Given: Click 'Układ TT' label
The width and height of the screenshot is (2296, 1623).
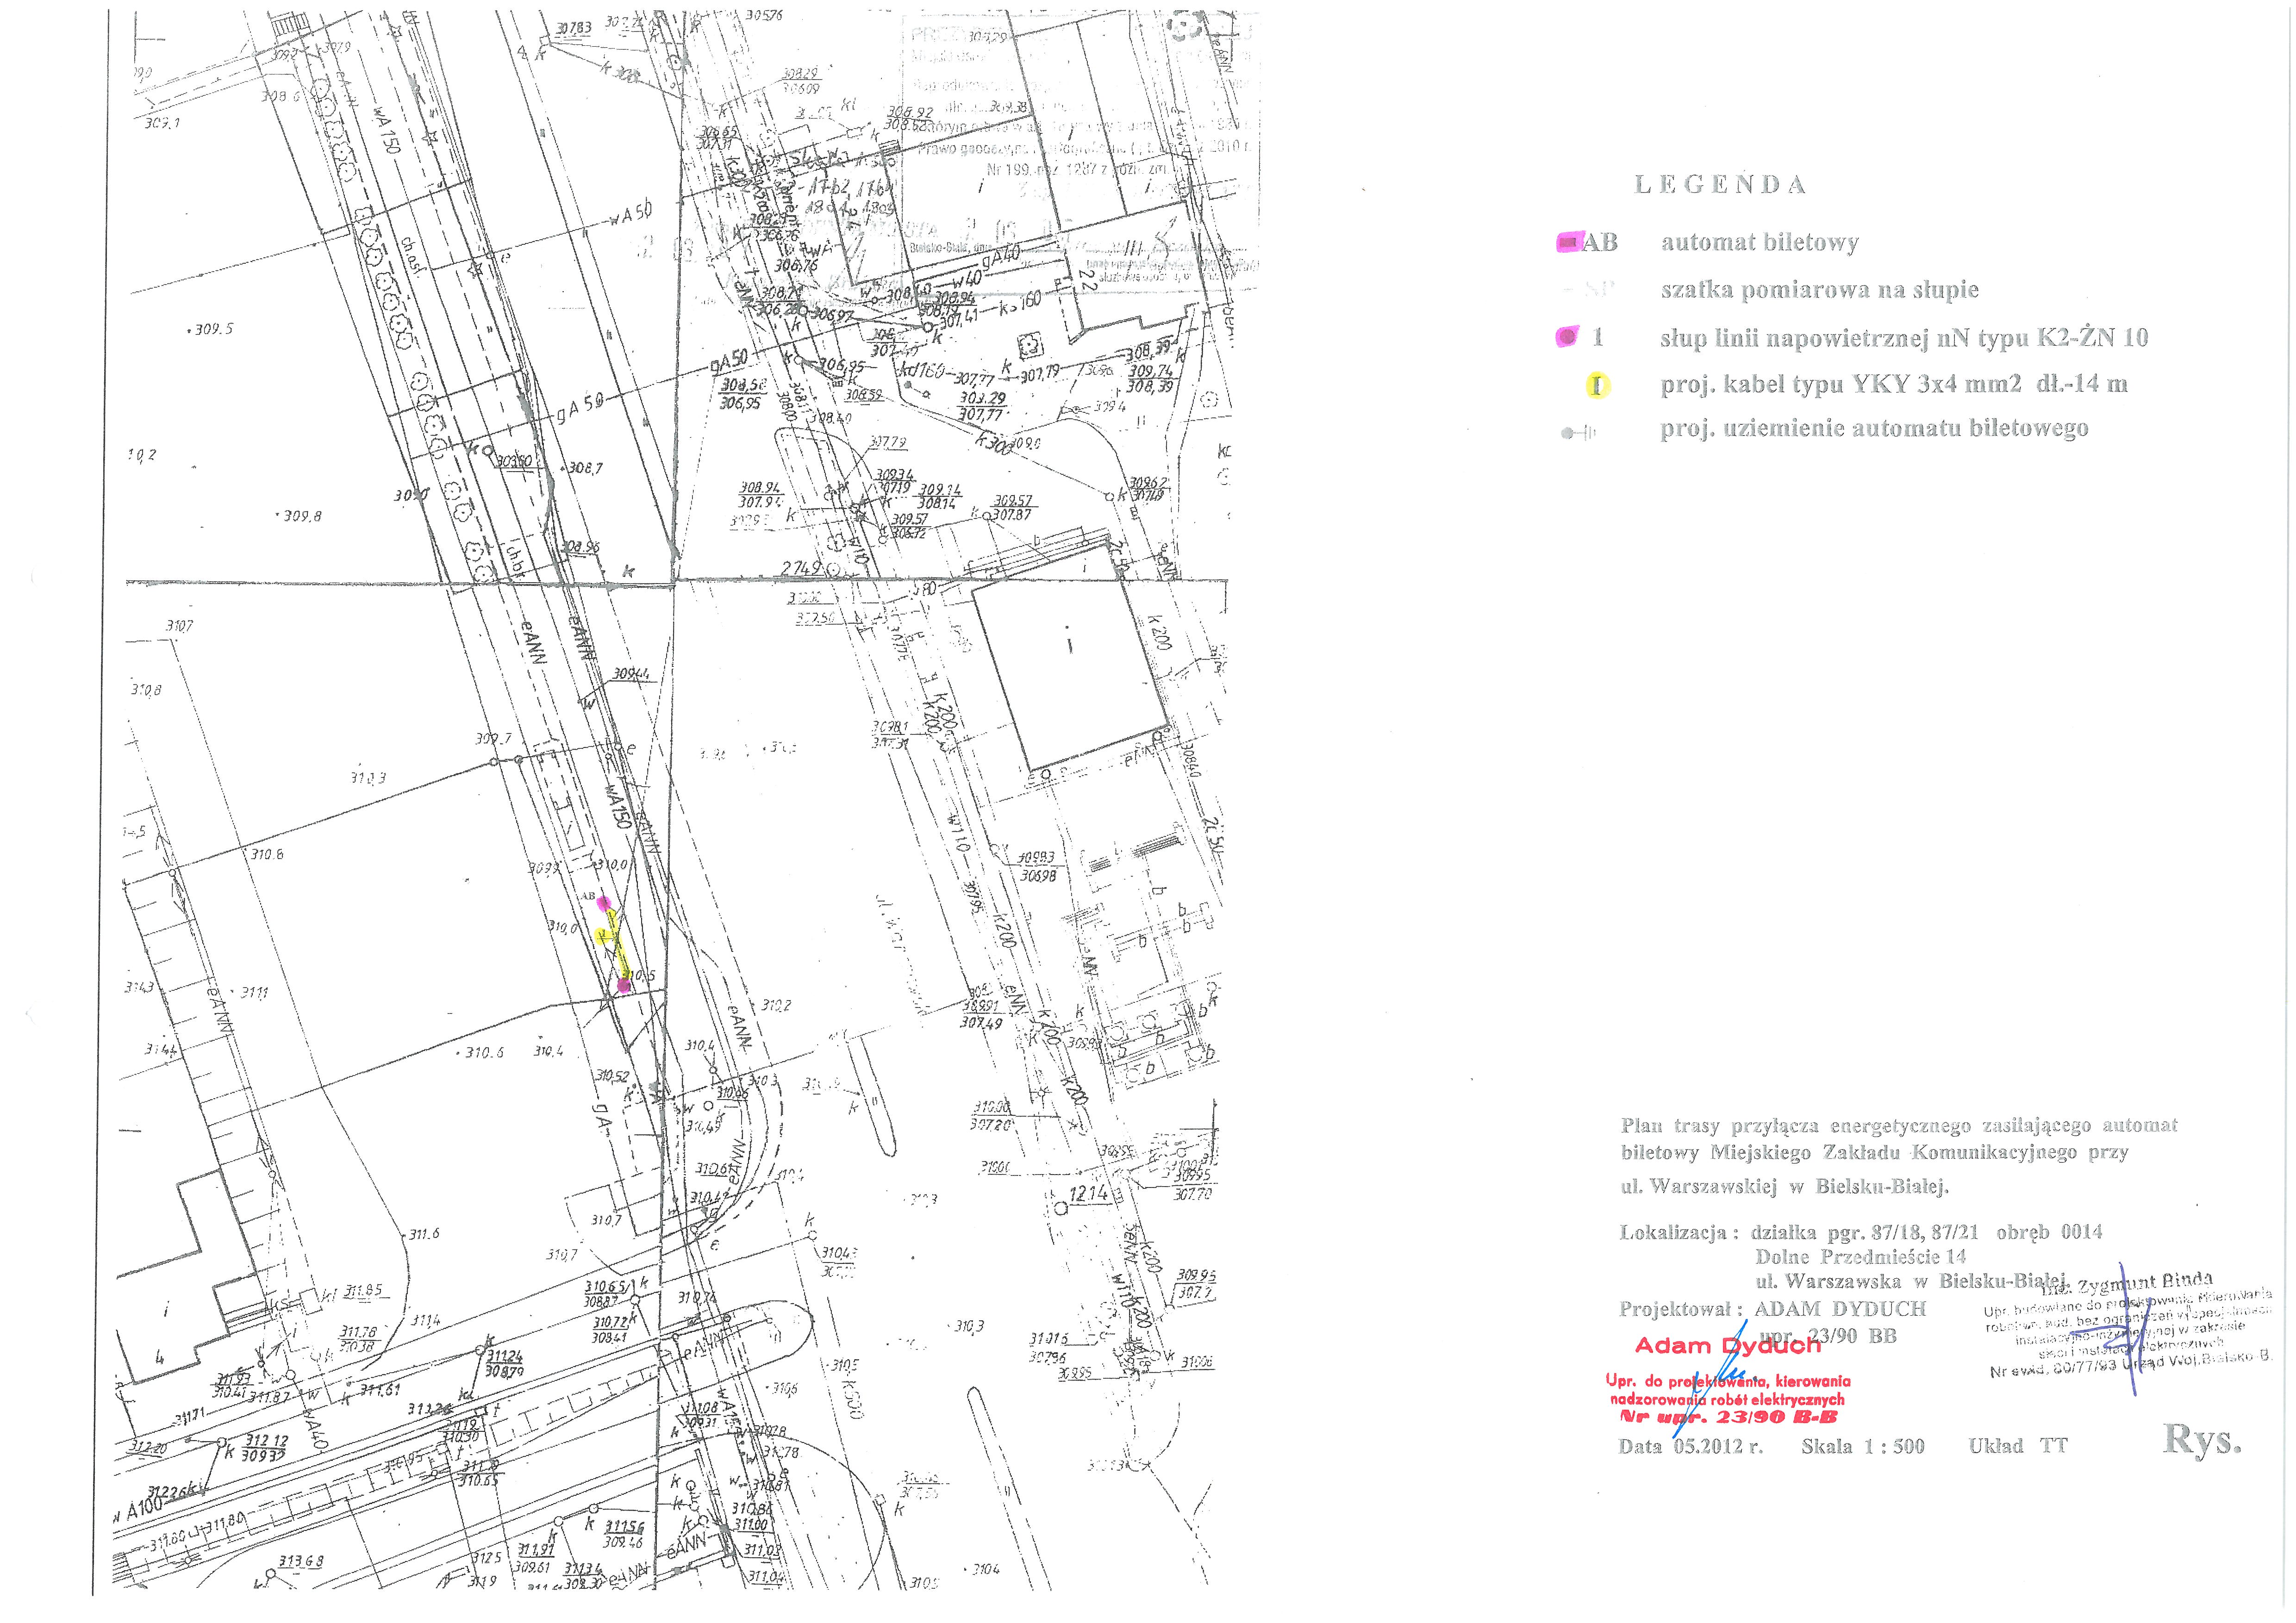Looking at the screenshot, I should pyautogui.click(x=2017, y=1446).
